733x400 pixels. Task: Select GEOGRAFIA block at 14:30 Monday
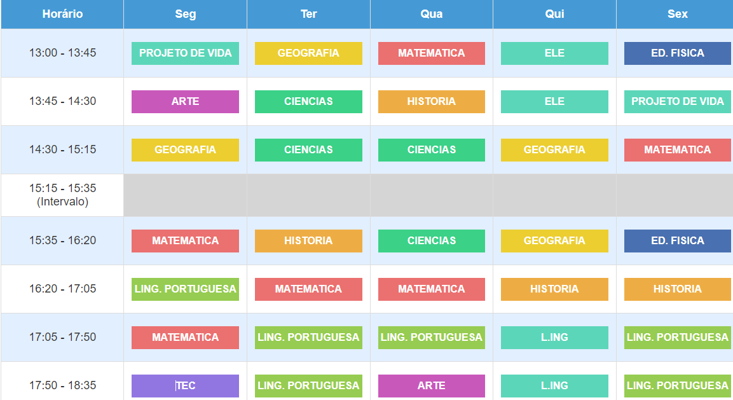click(185, 149)
